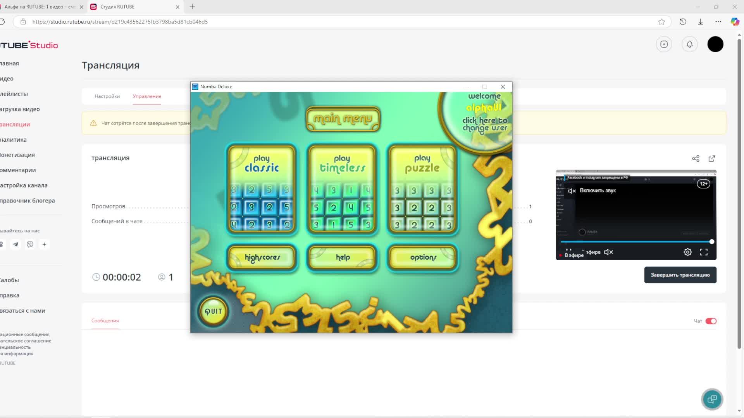Image resolution: width=744 pixels, height=418 pixels.
Task: Enter fullscreen in the stream preview
Action: 704,252
